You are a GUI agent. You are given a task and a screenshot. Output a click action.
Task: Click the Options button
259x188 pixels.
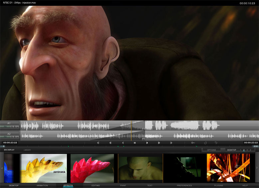pyautogui.click(x=211, y=150)
